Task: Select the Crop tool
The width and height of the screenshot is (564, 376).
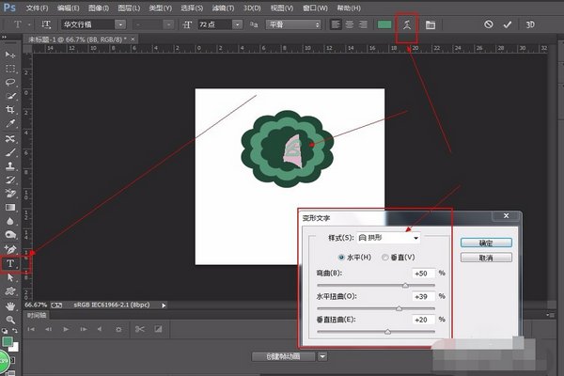Action: (10, 110)
